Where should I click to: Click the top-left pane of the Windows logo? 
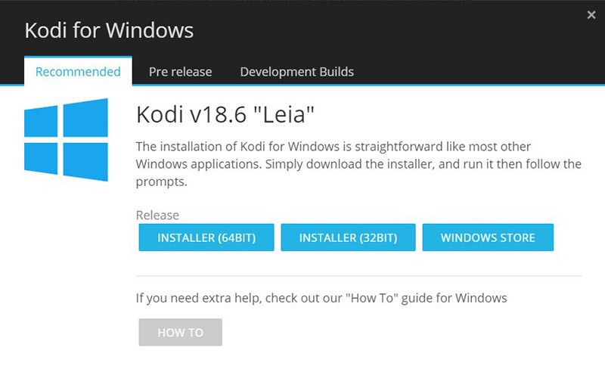point(41,122)
